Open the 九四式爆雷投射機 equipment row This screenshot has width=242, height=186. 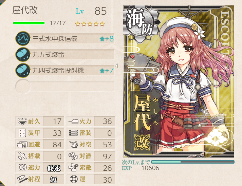65,71
